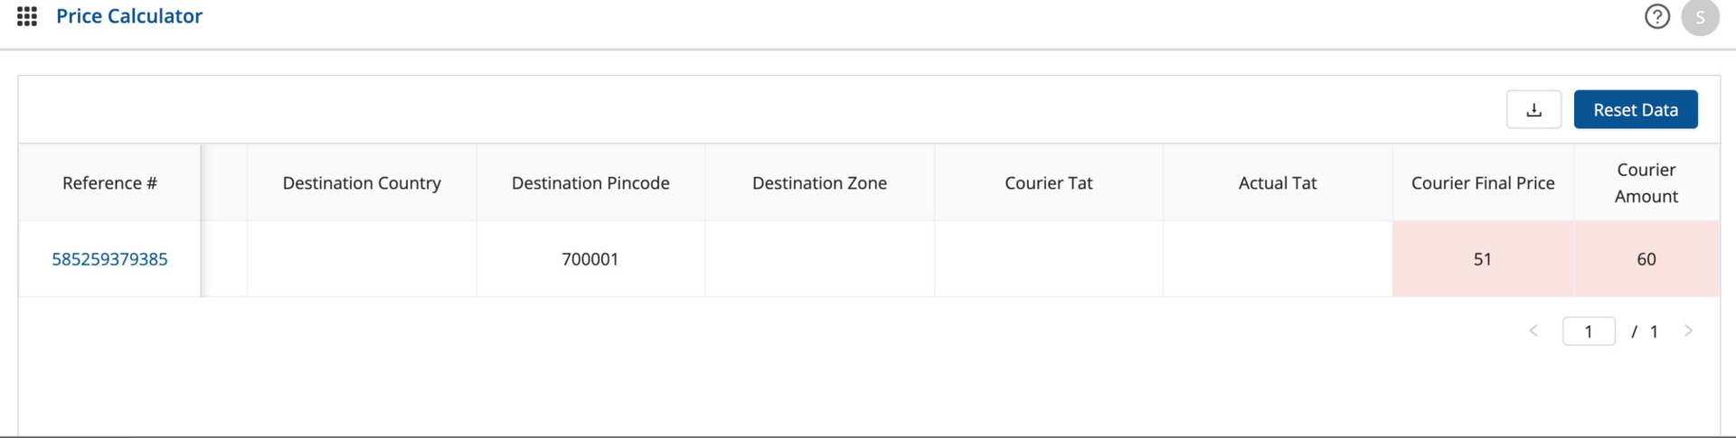Click the download export icon button

1533,110
